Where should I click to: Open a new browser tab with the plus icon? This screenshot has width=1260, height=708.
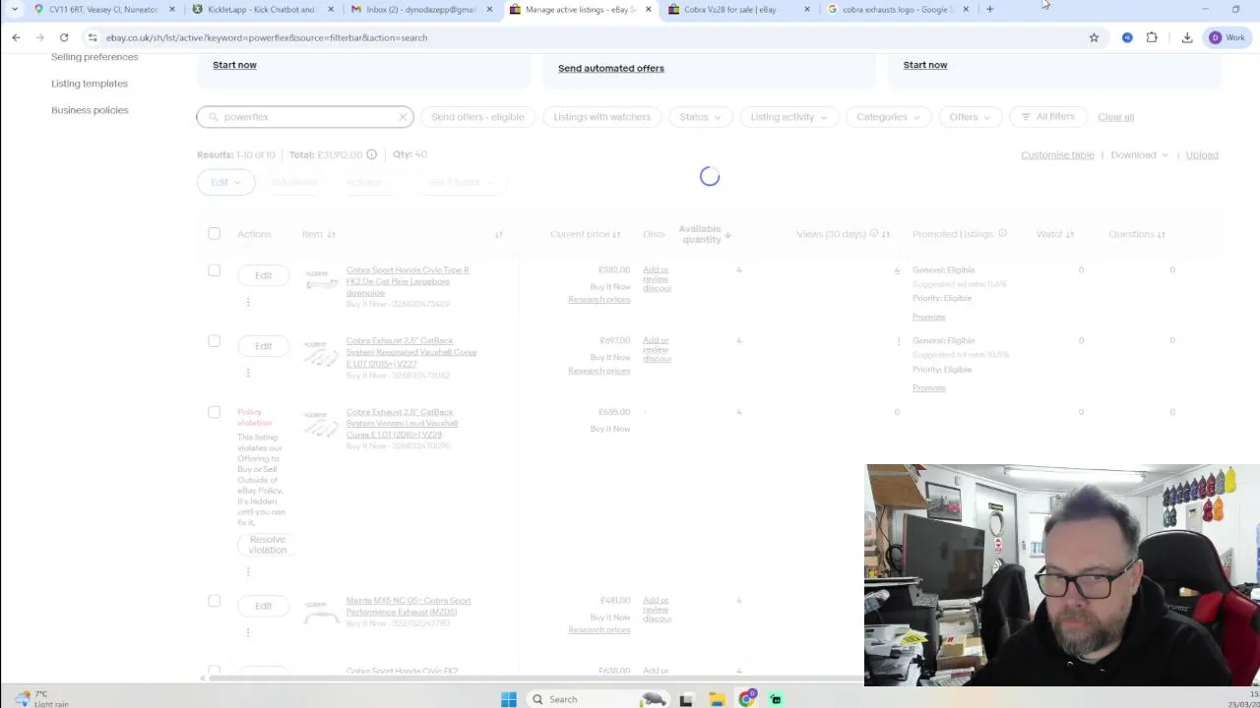click(x=990, y=10)
